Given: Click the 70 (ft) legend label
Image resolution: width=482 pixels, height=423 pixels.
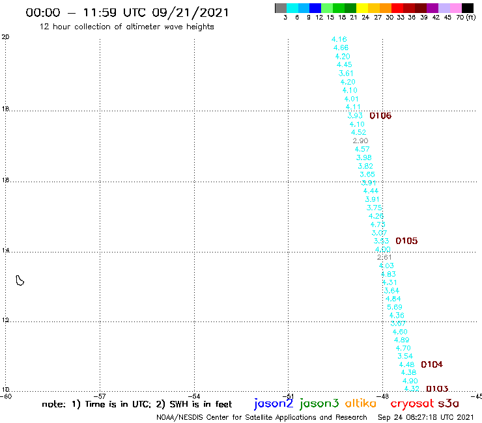Looking at the screenshot, I should click(466, 18).
